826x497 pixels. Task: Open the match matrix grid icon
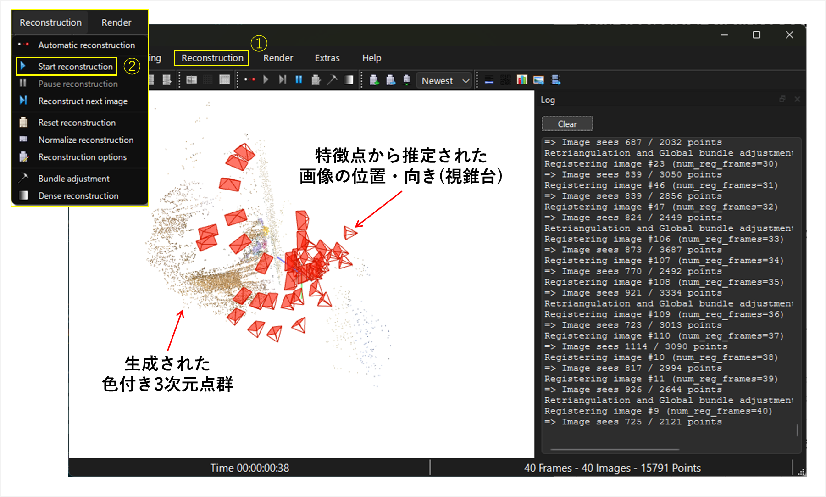tap(505, 80)
